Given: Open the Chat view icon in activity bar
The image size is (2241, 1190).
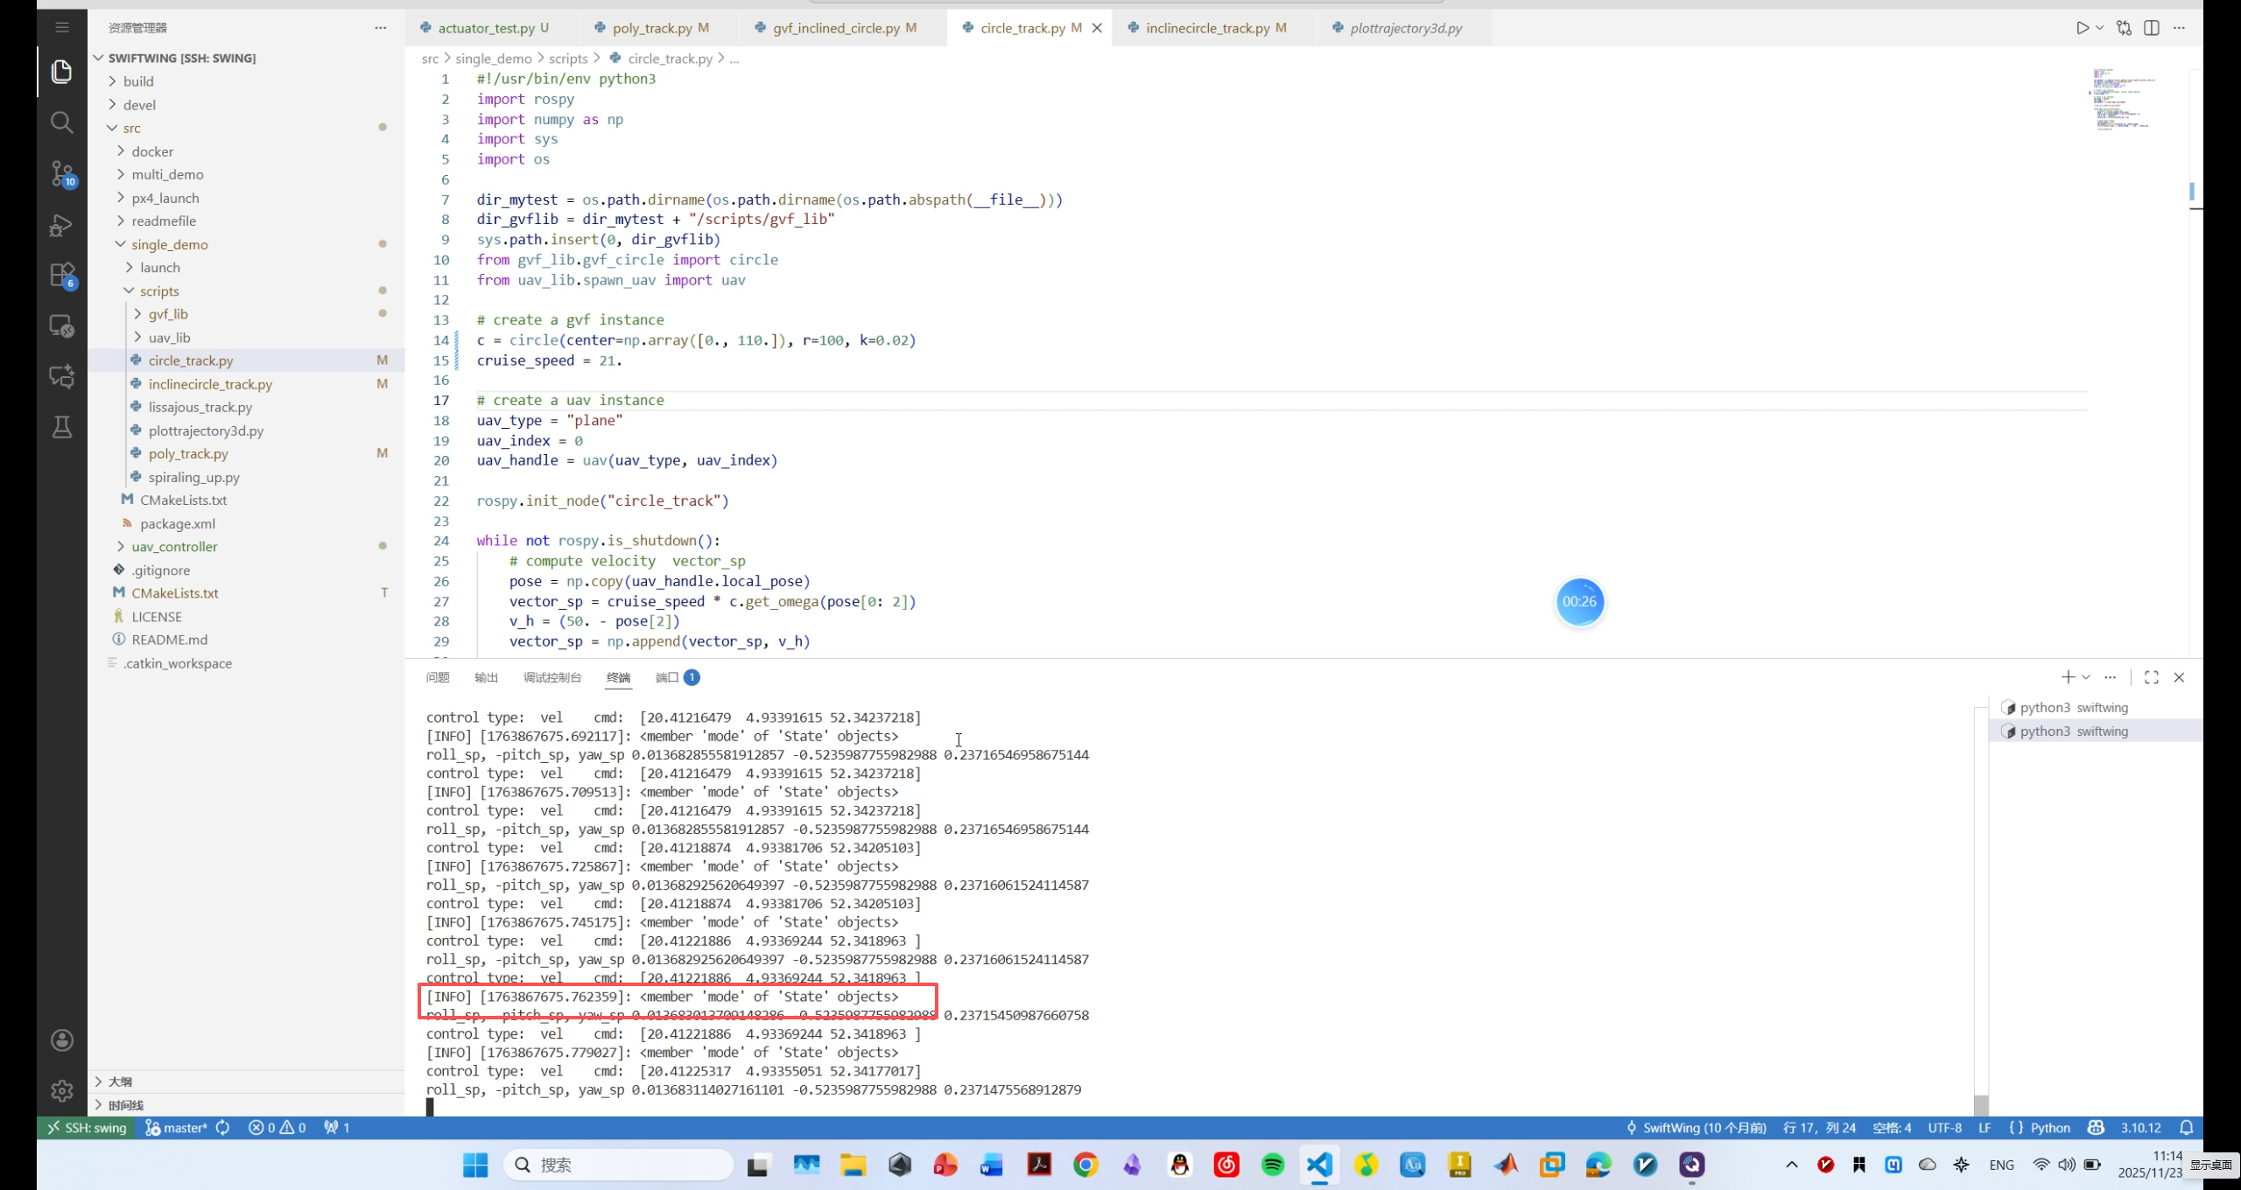Looking at the screenshot, I should click(x=61, y=376).
